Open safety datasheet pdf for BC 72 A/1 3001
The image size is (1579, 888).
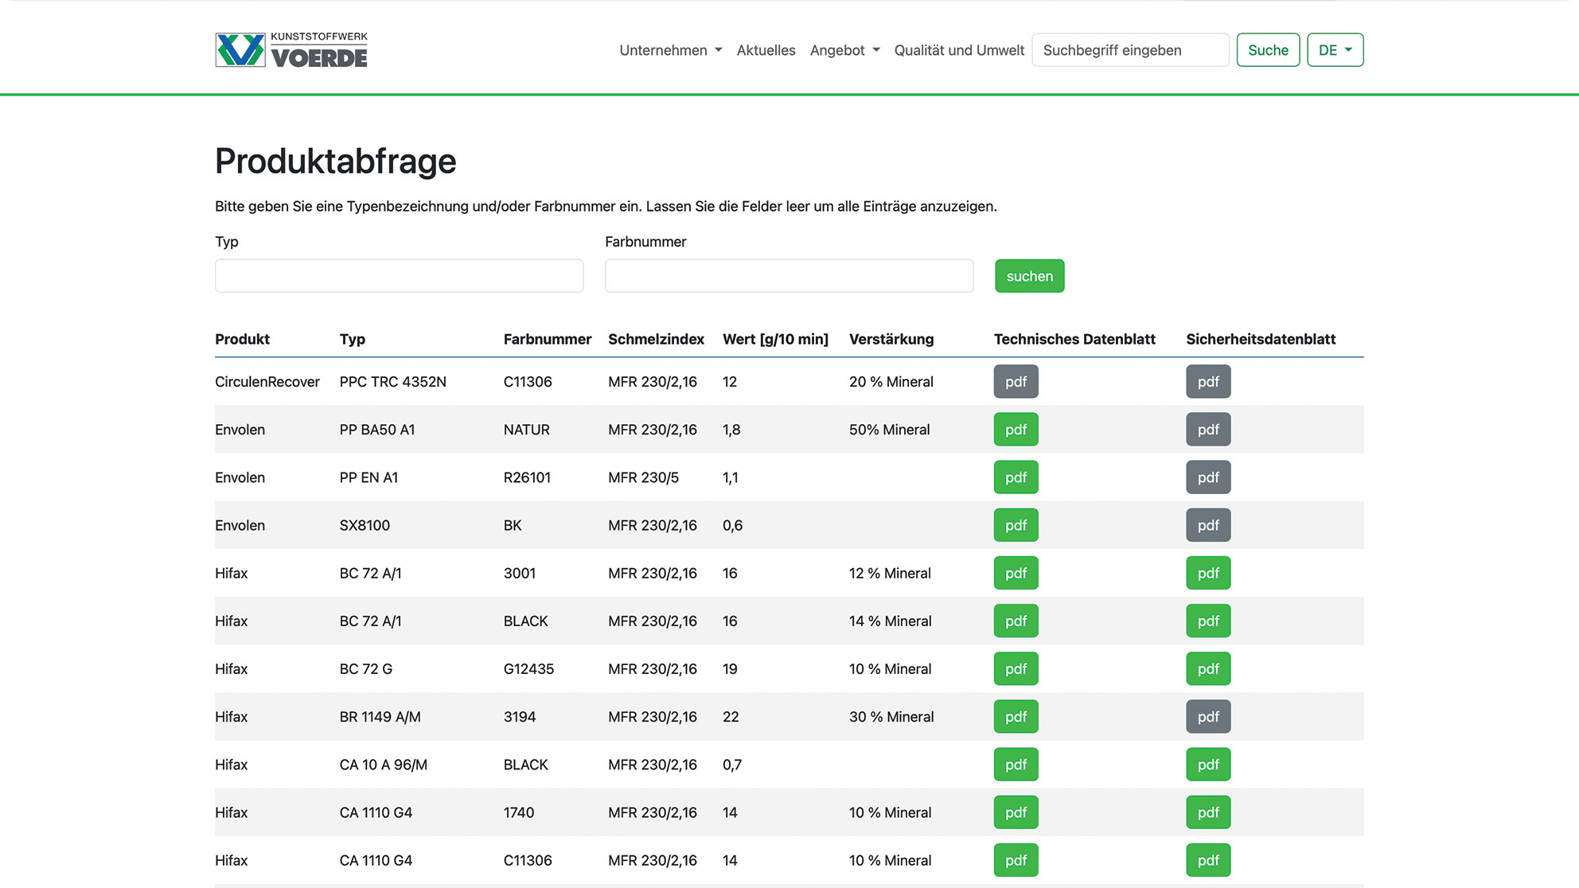point(1208,573)
